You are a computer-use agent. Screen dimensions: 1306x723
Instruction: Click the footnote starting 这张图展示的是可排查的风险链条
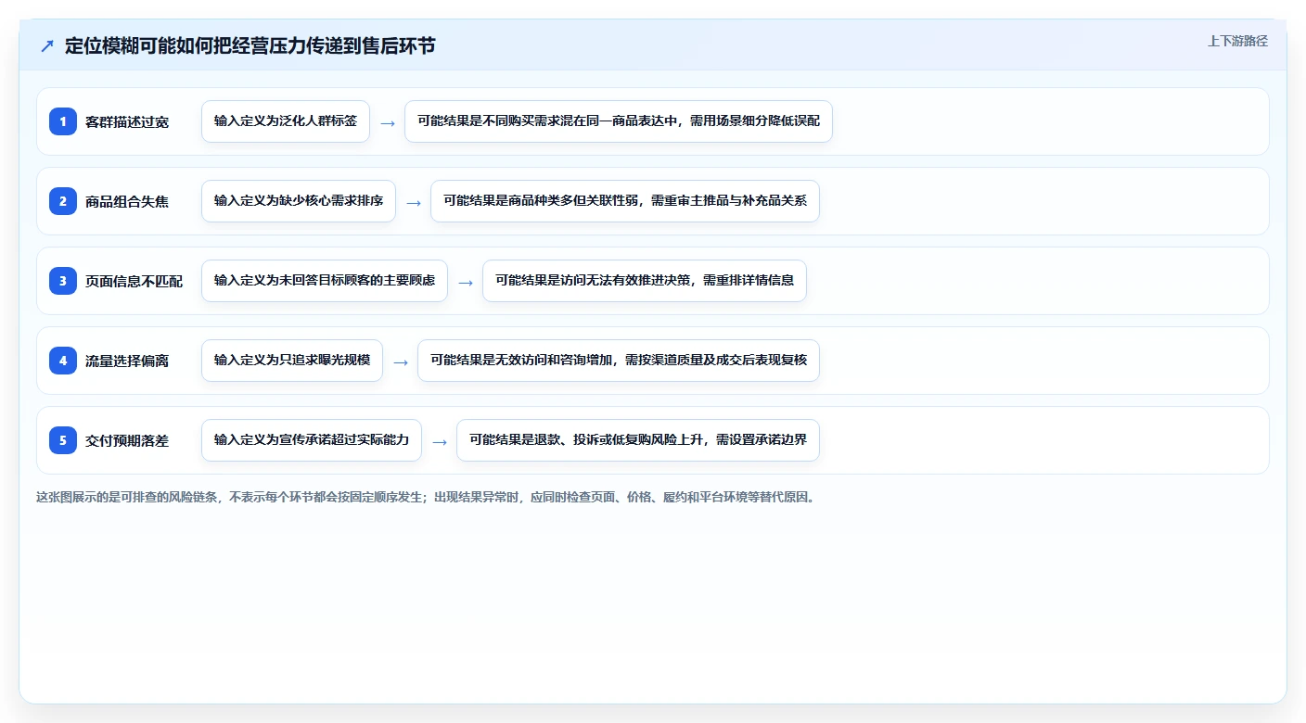[426, 497]
